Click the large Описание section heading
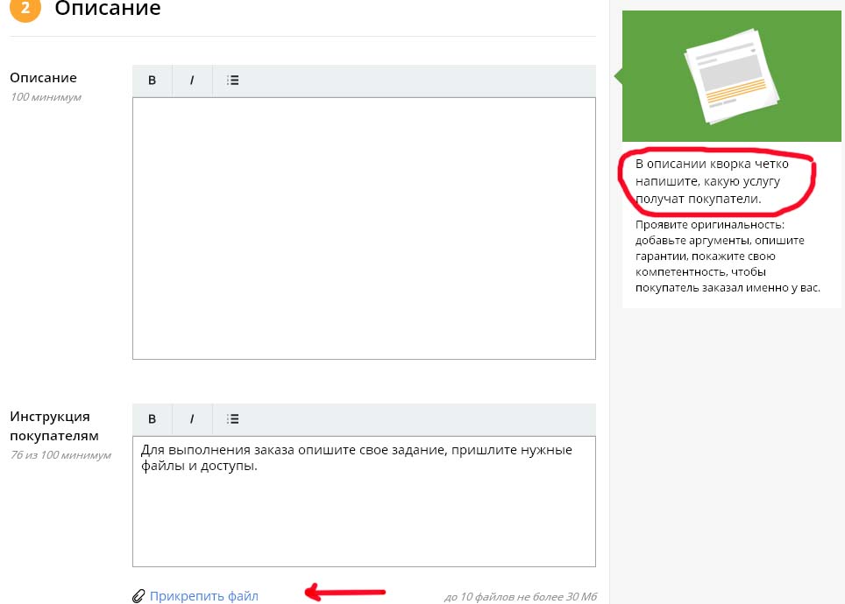 point(108,10)
